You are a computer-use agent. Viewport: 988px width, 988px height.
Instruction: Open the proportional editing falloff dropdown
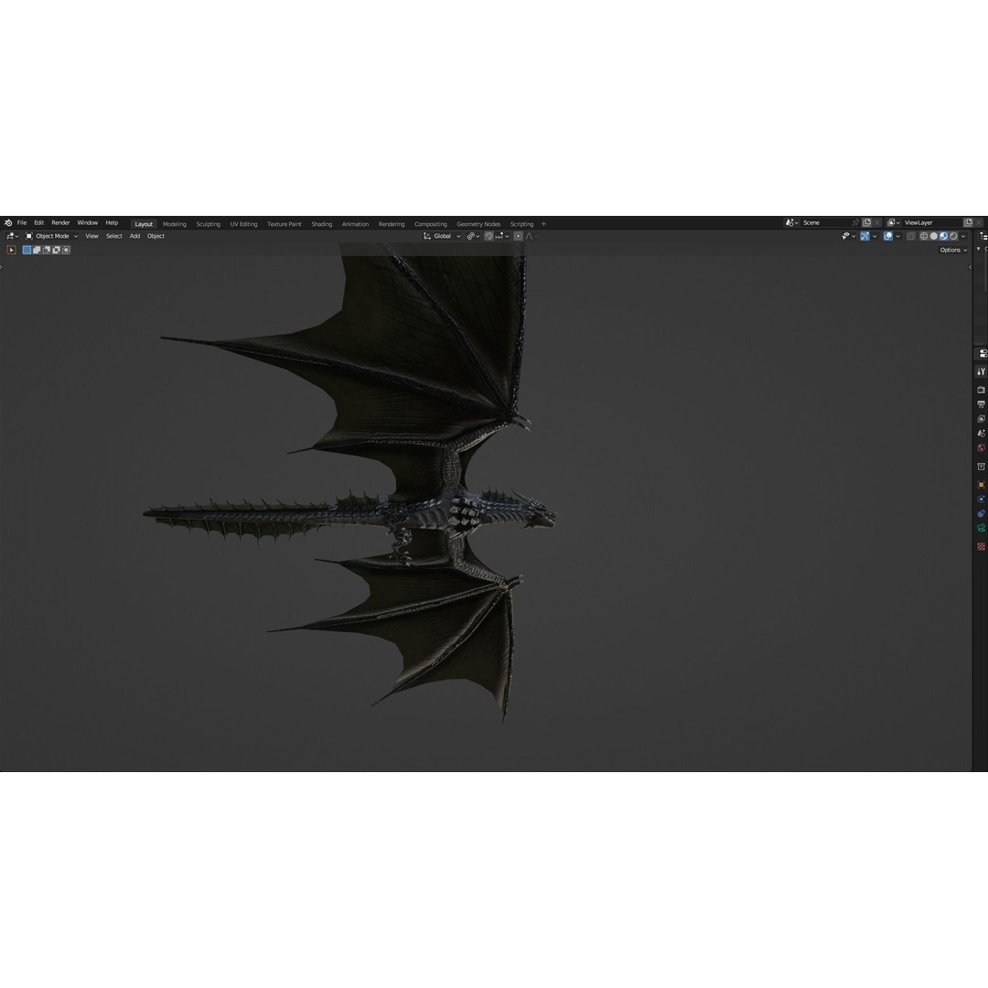coord(532,236)
